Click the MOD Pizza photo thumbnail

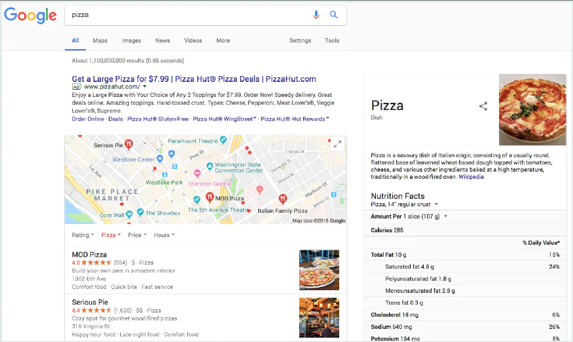click(x=319, y=270)
